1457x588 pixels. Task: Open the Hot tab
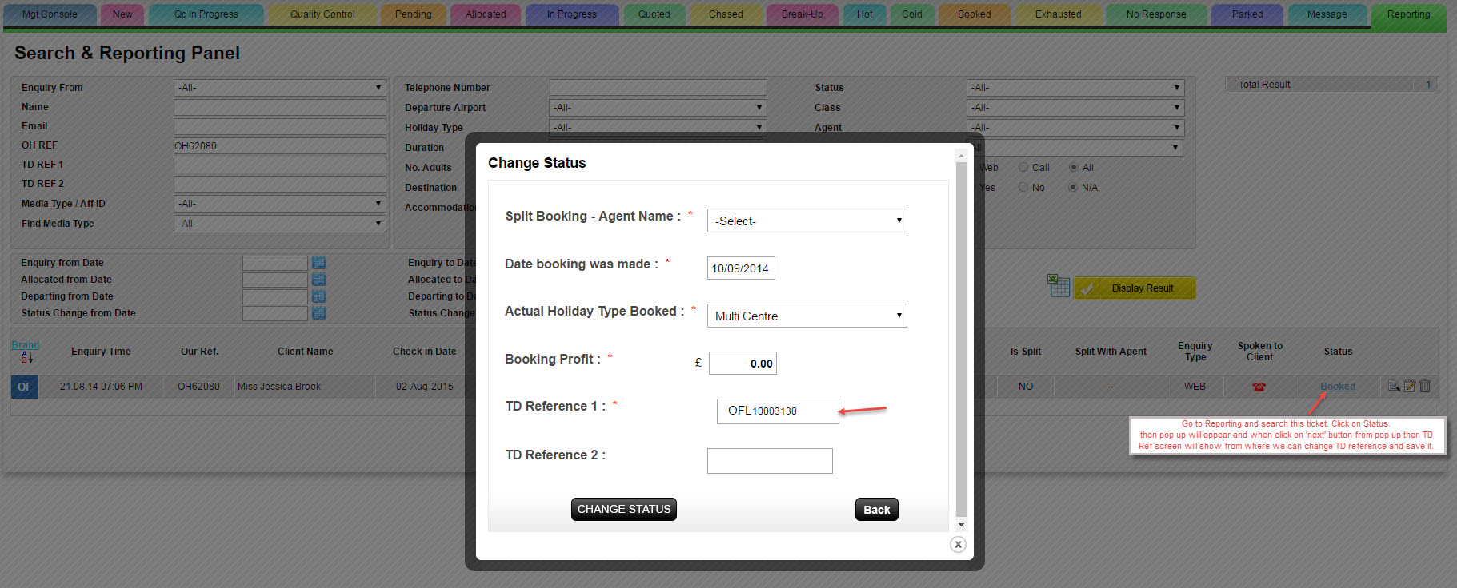[865, 14]
